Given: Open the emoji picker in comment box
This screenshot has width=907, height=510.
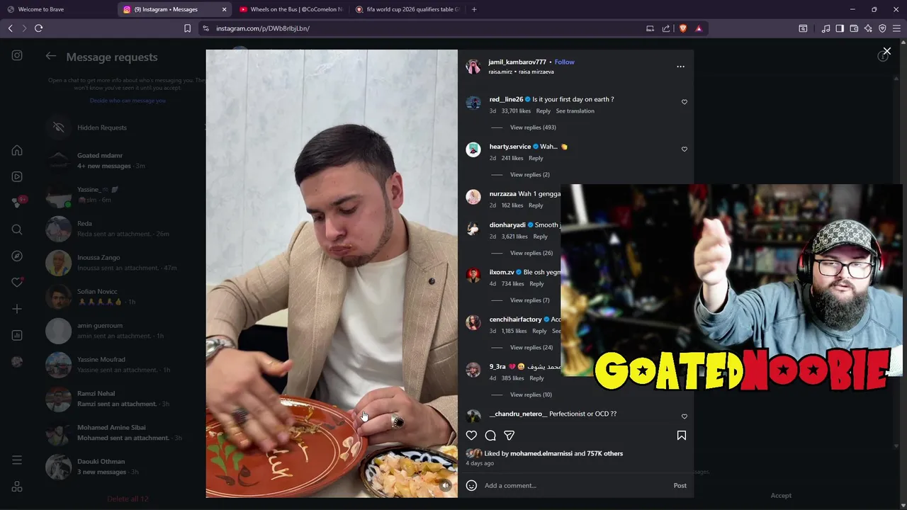Looking at the screenshot, I should pyautogui.click(x=471, y=485).
